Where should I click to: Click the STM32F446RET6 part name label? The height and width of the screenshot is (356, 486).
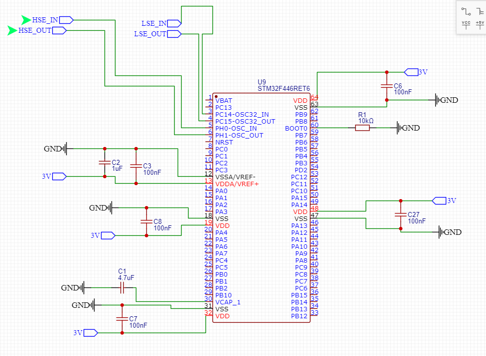[x=284, y=89]
